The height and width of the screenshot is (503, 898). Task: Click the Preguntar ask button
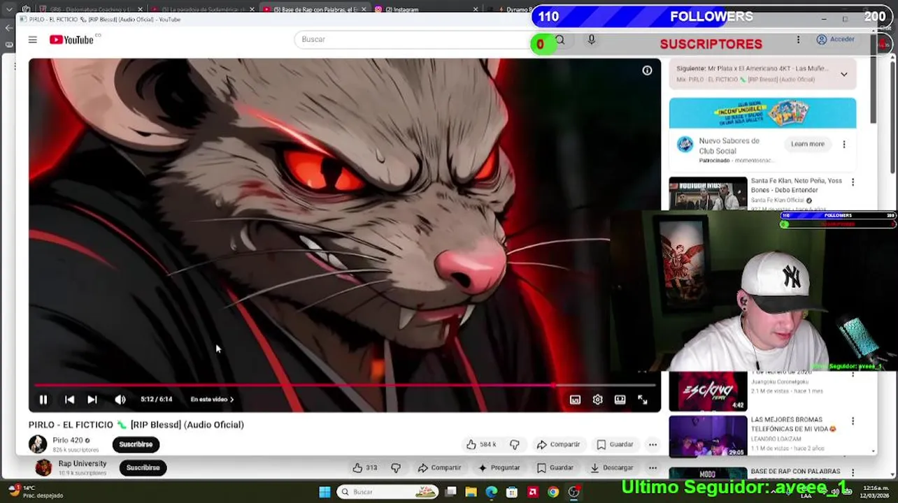tap(499, 468)
